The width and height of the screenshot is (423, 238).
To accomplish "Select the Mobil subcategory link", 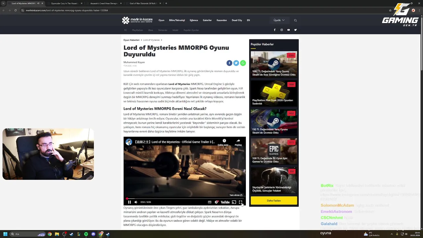I will point(175,30).
